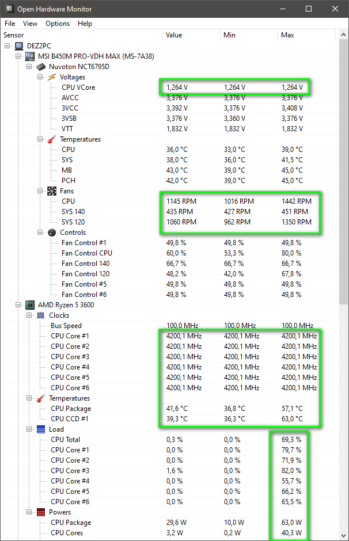This screenshot has height=541, width=349.
Task: Select the MB temperature row
Action: 169,170
